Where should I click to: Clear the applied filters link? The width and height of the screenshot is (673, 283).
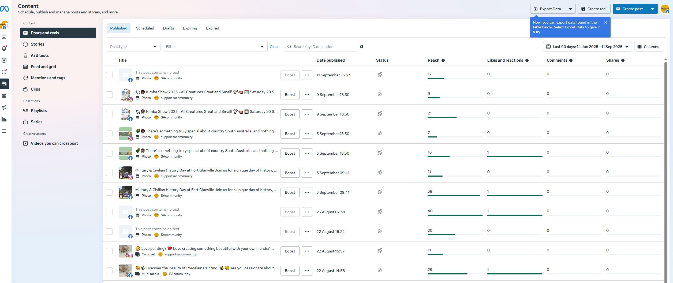[274, 47]
